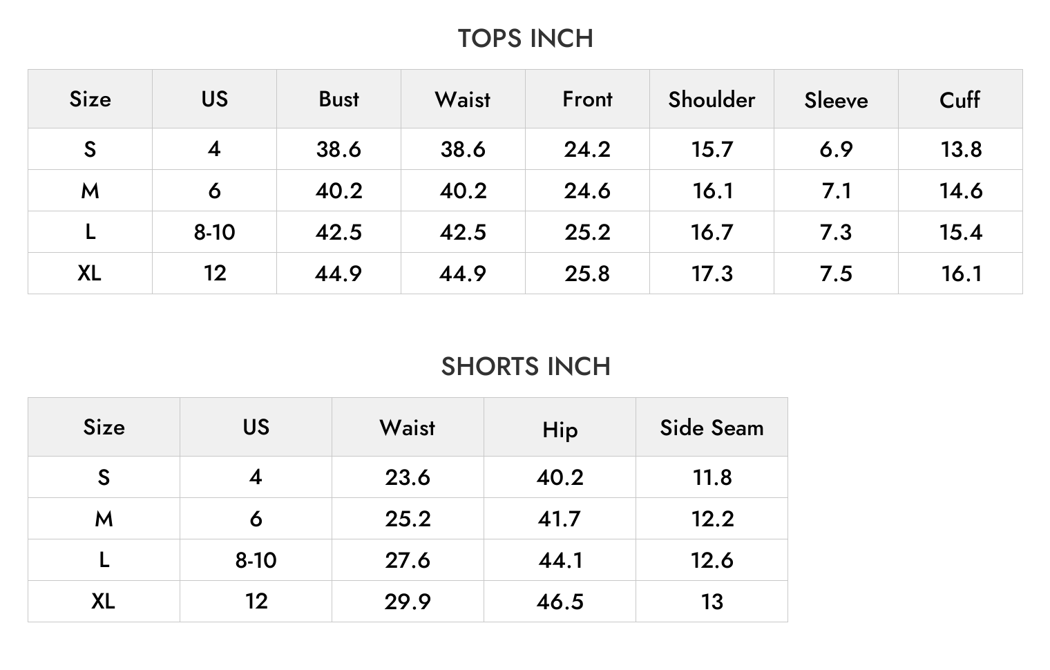The image size is (1050, 670).
Task: Click the 46.5 hip value
Action: pos(560,602)
